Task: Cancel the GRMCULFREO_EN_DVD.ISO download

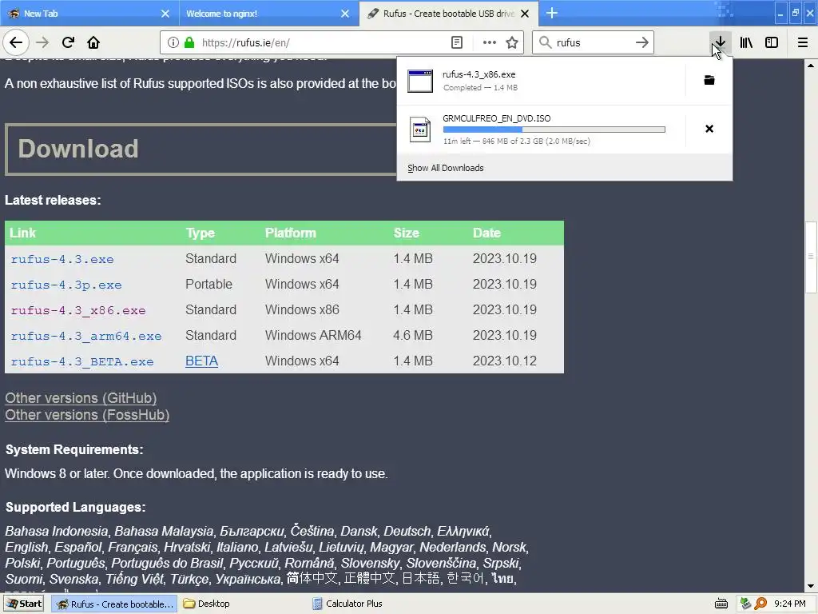Action: pos(709,129)
